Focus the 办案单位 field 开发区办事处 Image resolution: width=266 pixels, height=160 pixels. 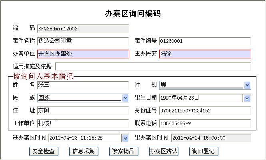tap(83, 54)
